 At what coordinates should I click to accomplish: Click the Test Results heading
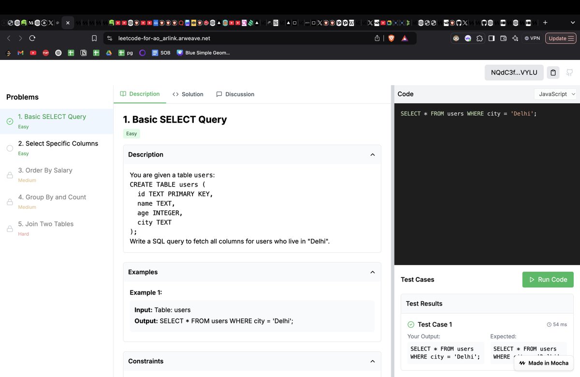(x=424, y=304)
